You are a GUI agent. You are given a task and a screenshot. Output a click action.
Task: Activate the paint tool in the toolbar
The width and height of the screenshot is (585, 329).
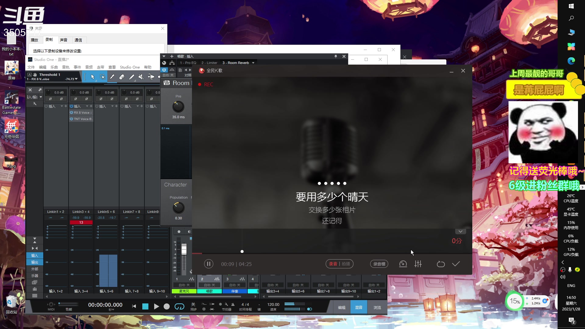132,77
